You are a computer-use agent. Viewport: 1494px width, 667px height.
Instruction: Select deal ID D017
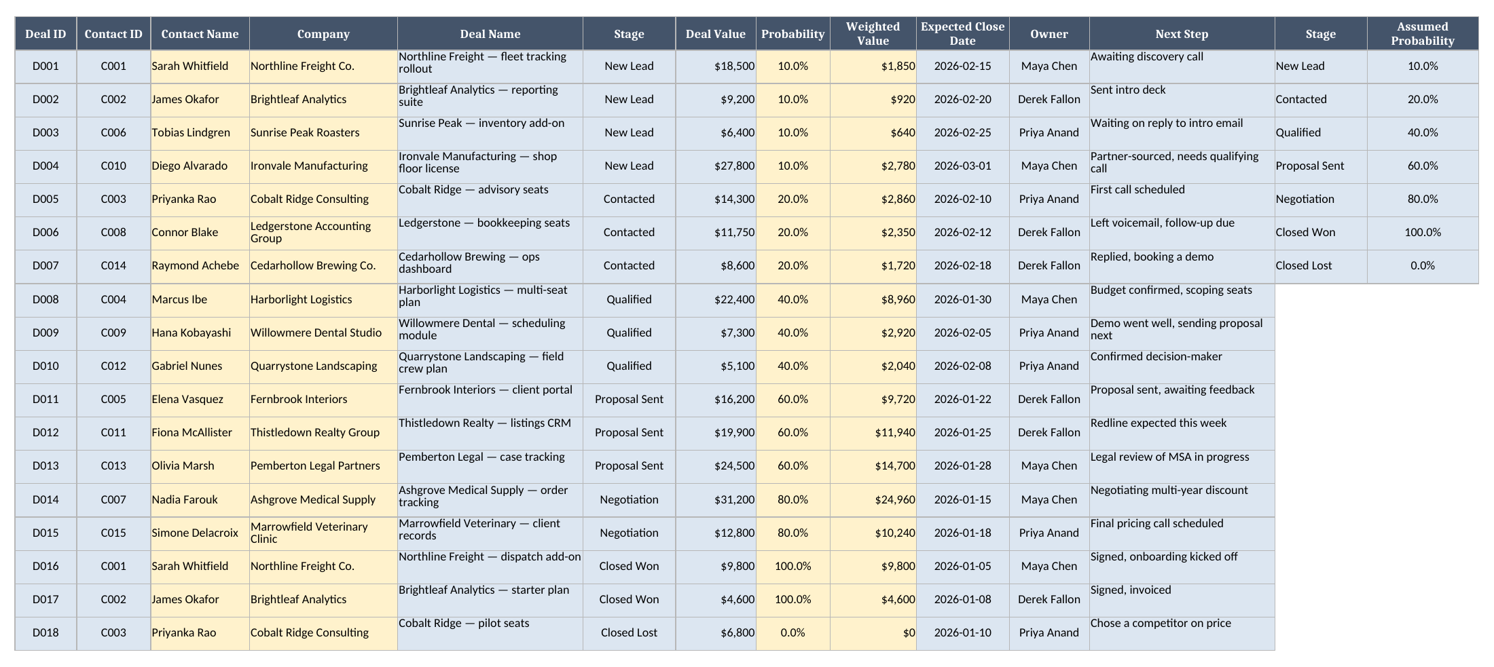(45, 599)
